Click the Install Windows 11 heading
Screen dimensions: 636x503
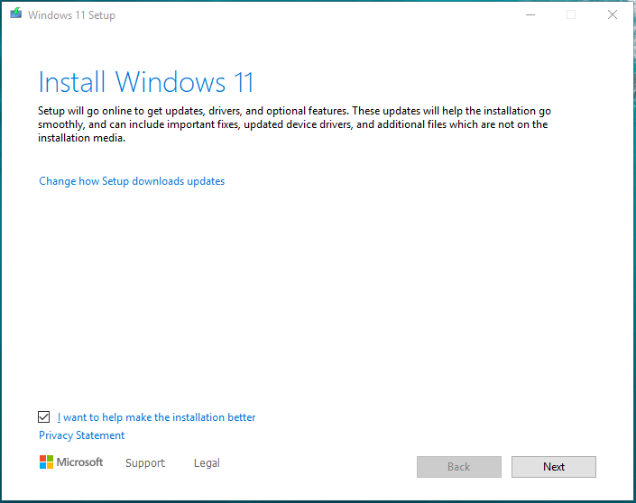146,82
